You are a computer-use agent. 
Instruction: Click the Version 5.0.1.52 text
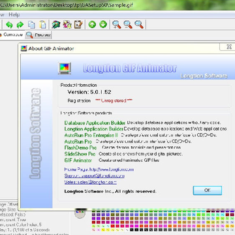89,92
